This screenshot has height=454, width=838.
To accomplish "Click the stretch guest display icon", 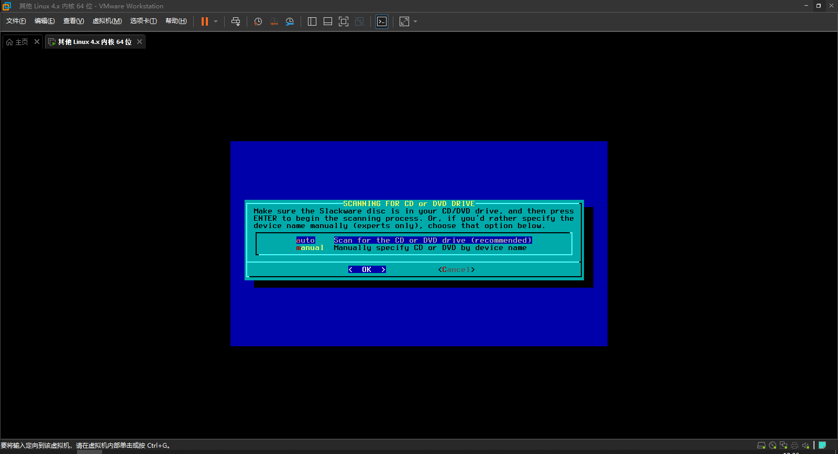I will pyautogui.click(x=404, y=21).
